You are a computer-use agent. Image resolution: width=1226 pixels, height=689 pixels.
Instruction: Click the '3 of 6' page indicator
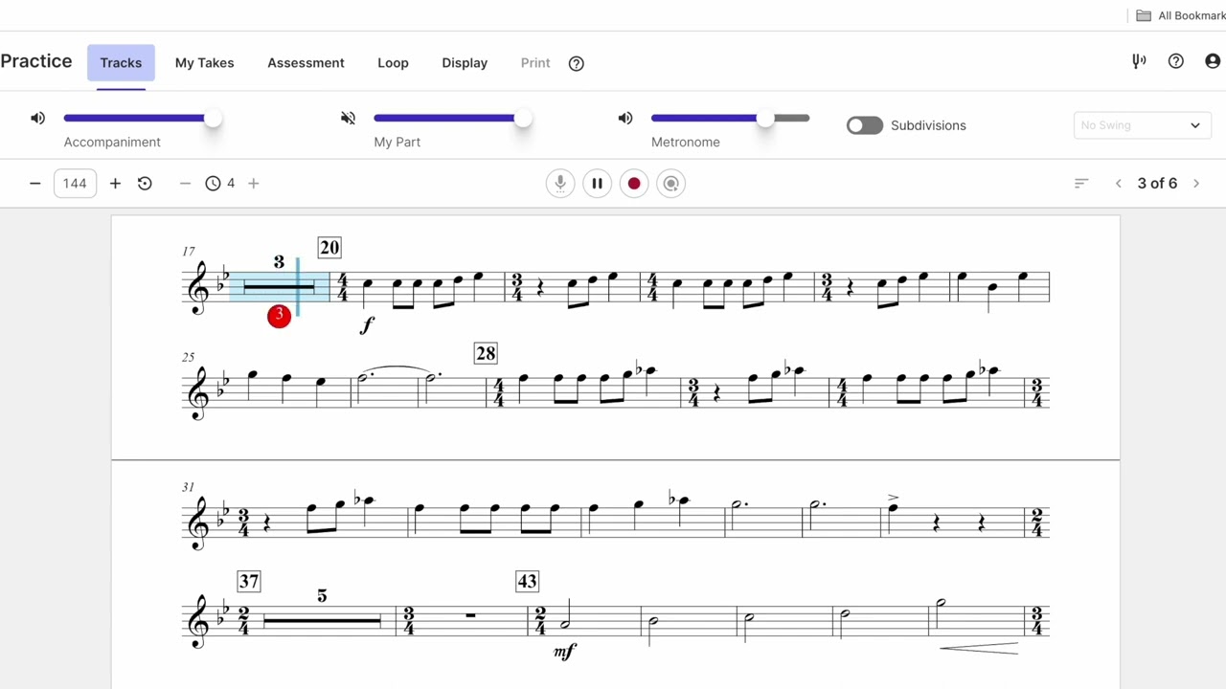[1157, 183]
